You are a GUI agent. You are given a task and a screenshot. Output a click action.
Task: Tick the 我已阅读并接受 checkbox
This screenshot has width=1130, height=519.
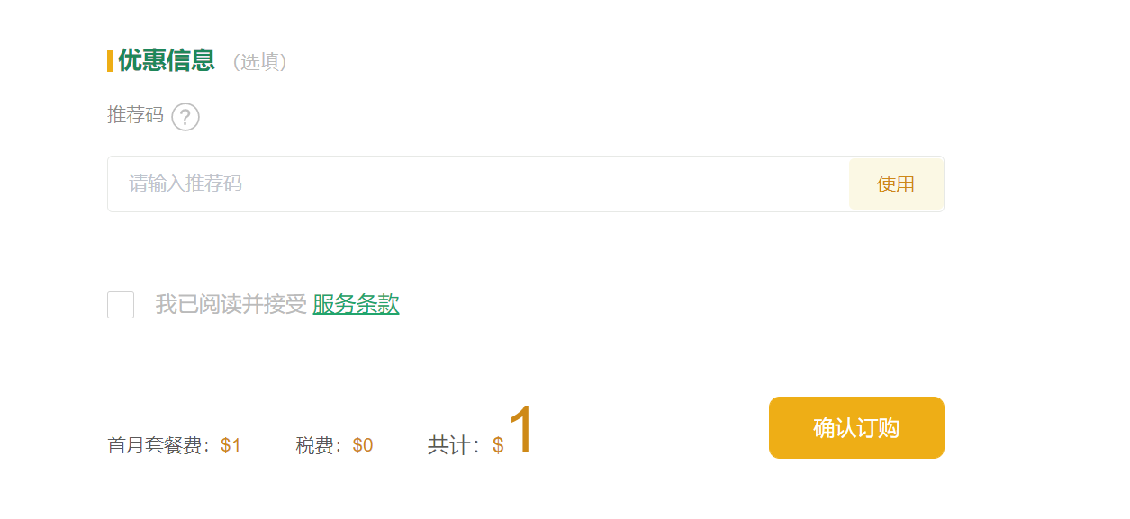tap(121, 305)
